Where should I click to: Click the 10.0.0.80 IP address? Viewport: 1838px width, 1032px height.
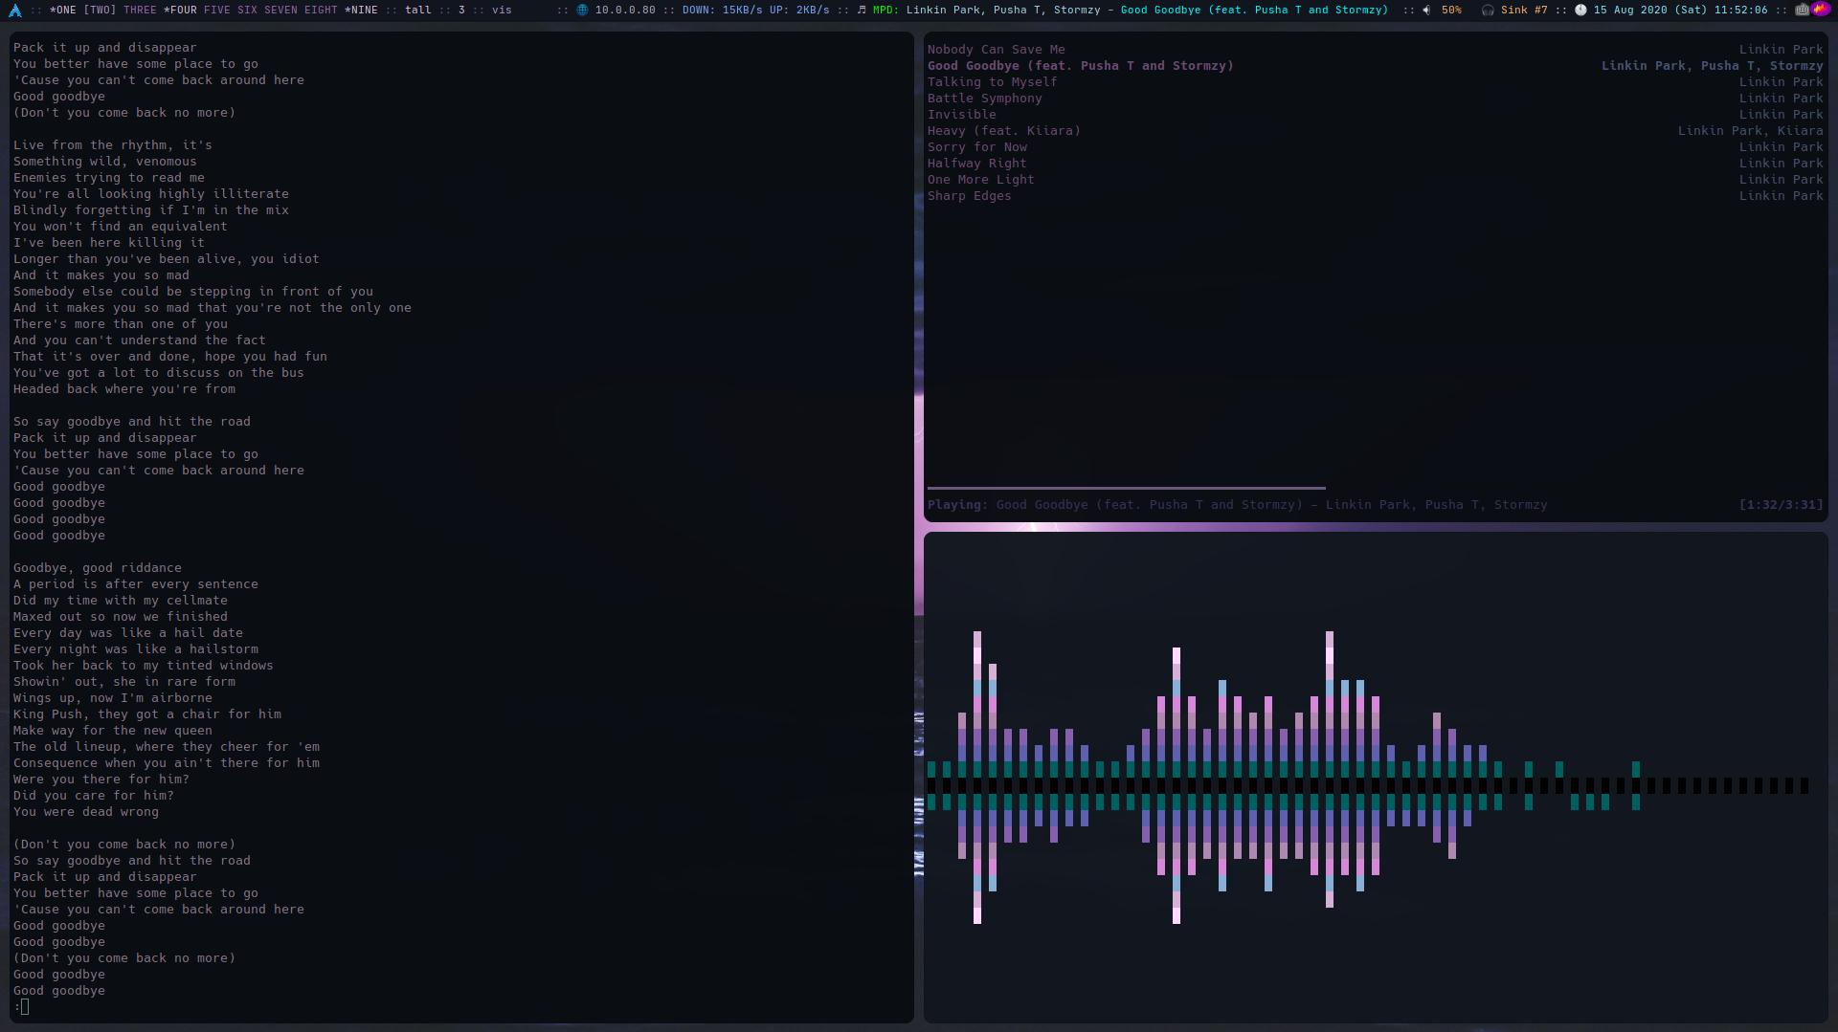[625, 11]
